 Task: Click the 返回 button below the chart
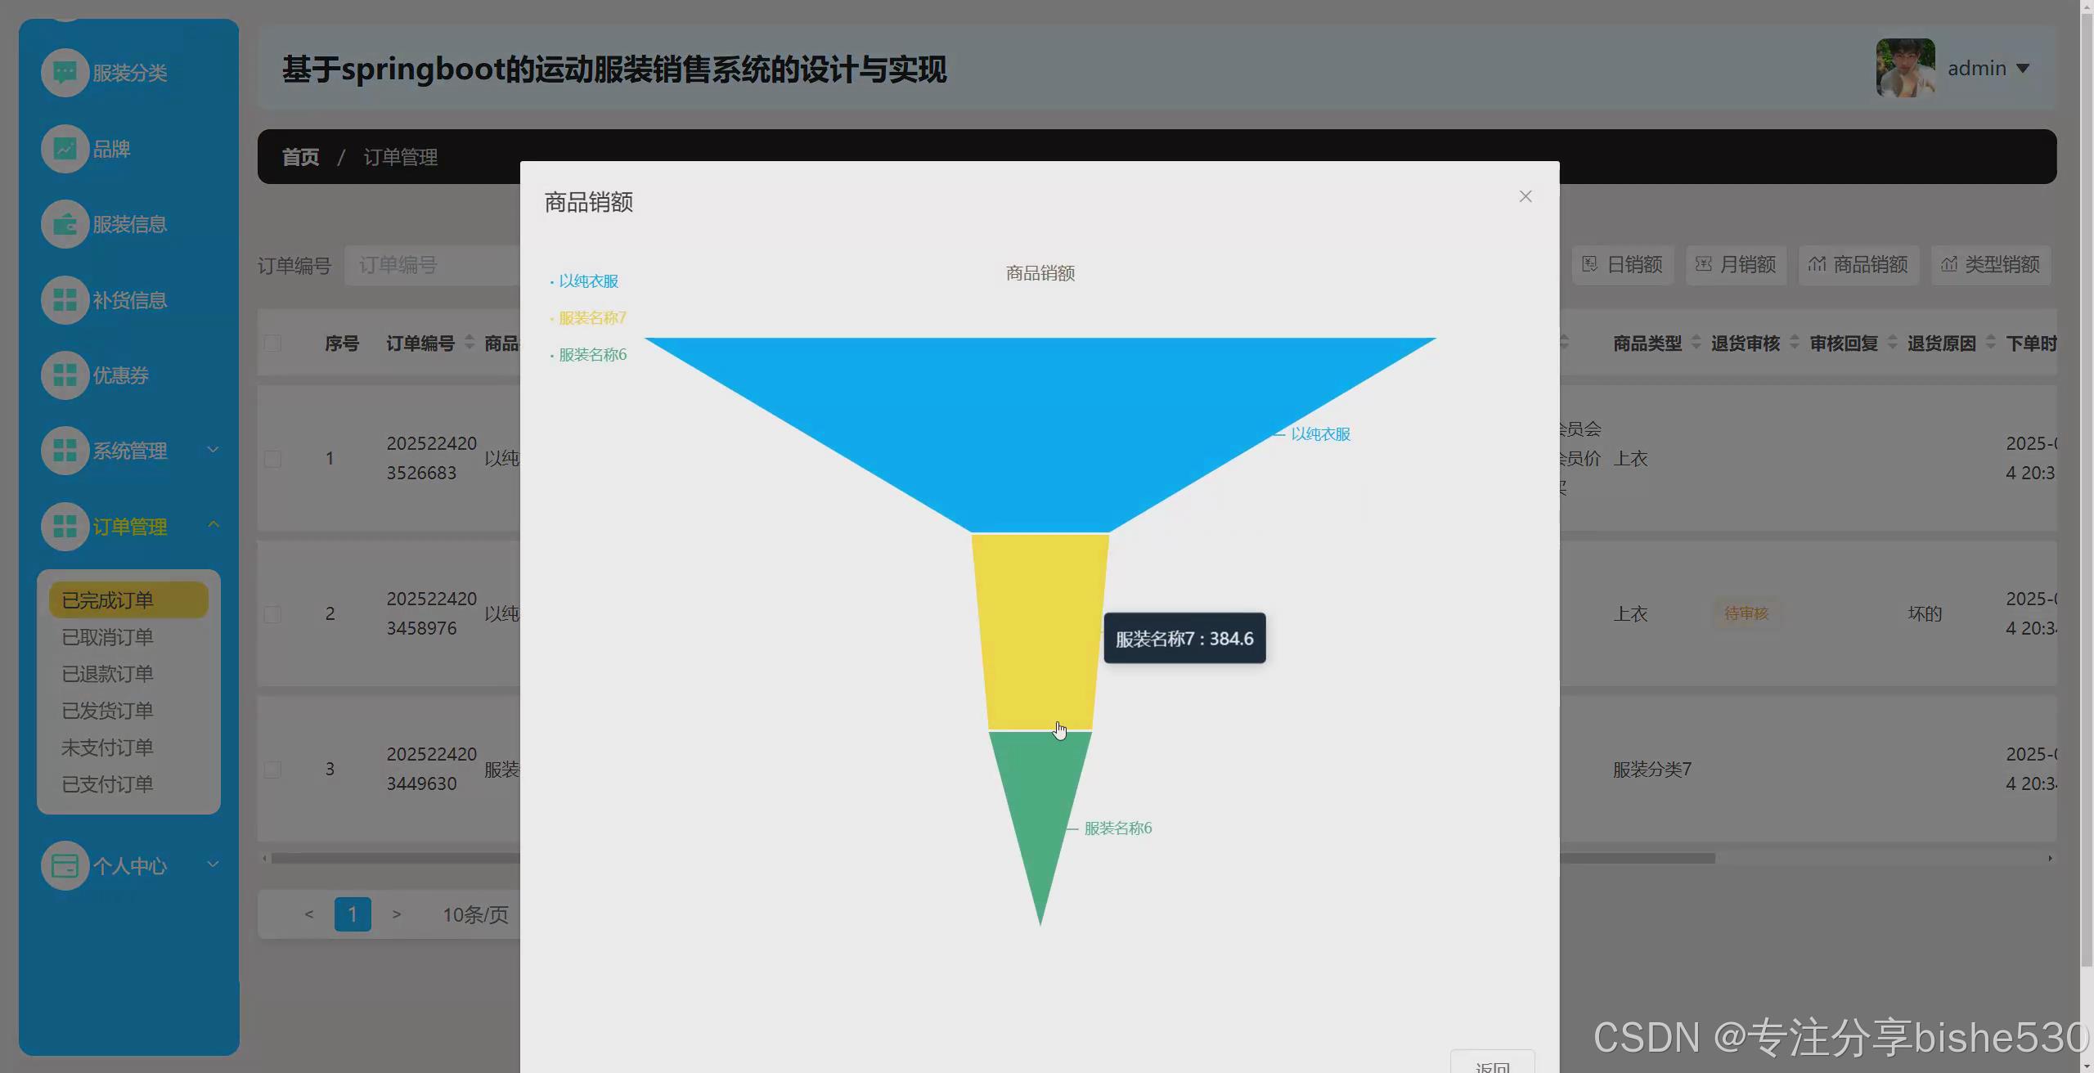click(x=1493, y=1066)
